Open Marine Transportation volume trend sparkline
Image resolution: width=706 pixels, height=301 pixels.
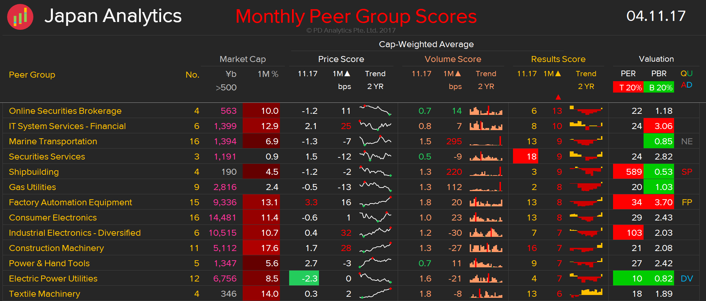(486, 141)
